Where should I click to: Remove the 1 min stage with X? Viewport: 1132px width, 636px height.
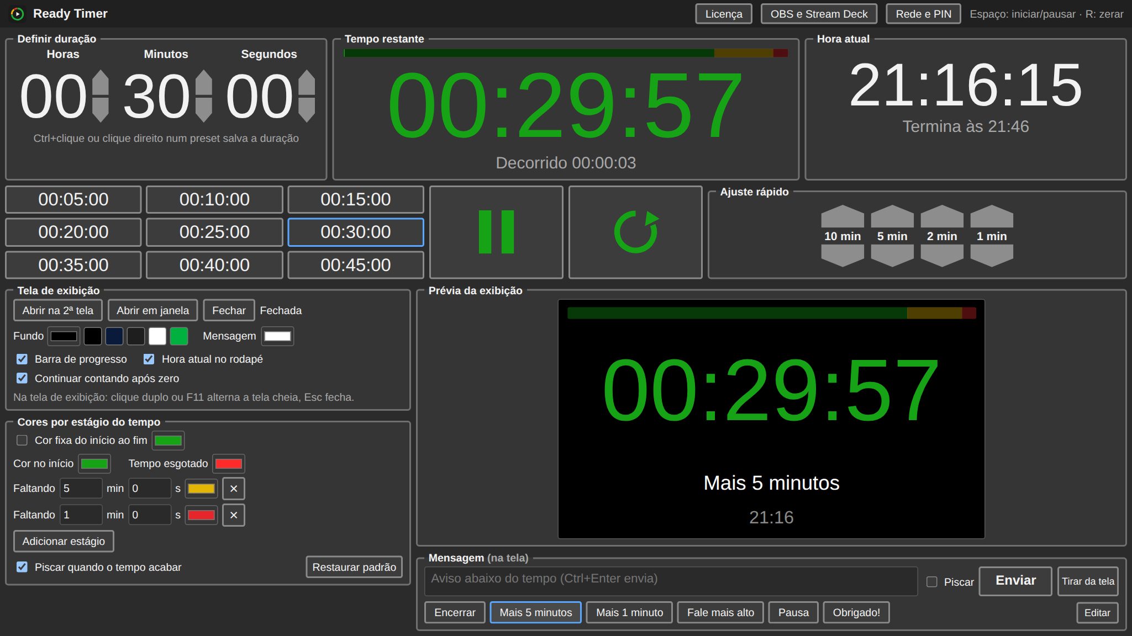click(234, 515)
